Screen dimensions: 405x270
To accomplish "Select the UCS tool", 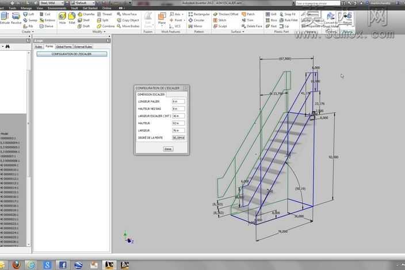I will point(175,26).
